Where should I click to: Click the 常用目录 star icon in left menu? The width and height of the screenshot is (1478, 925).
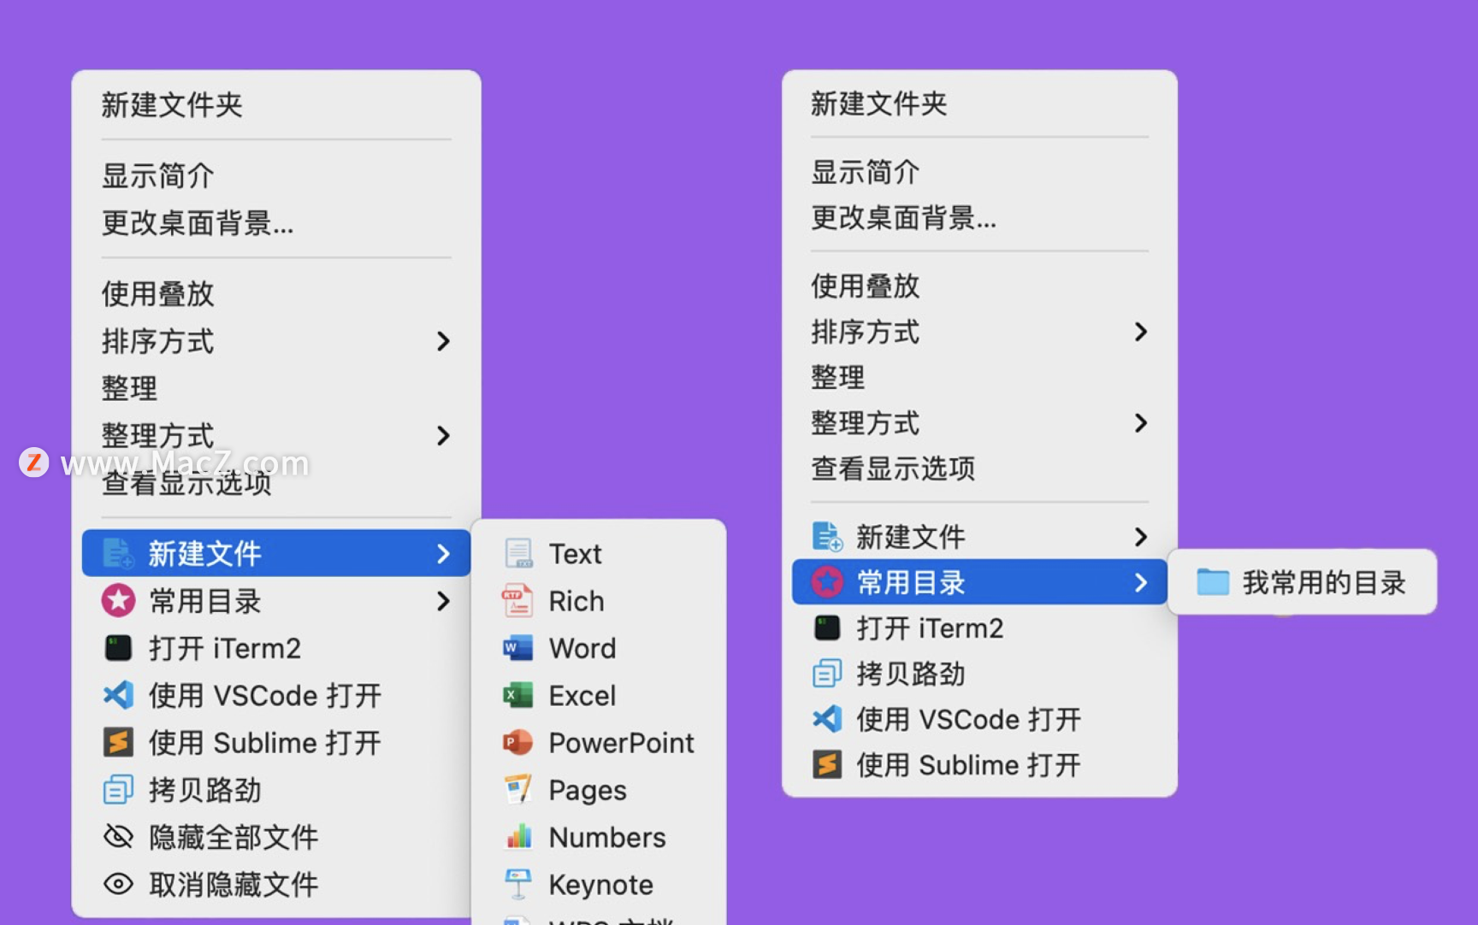(x=118, y=600)
